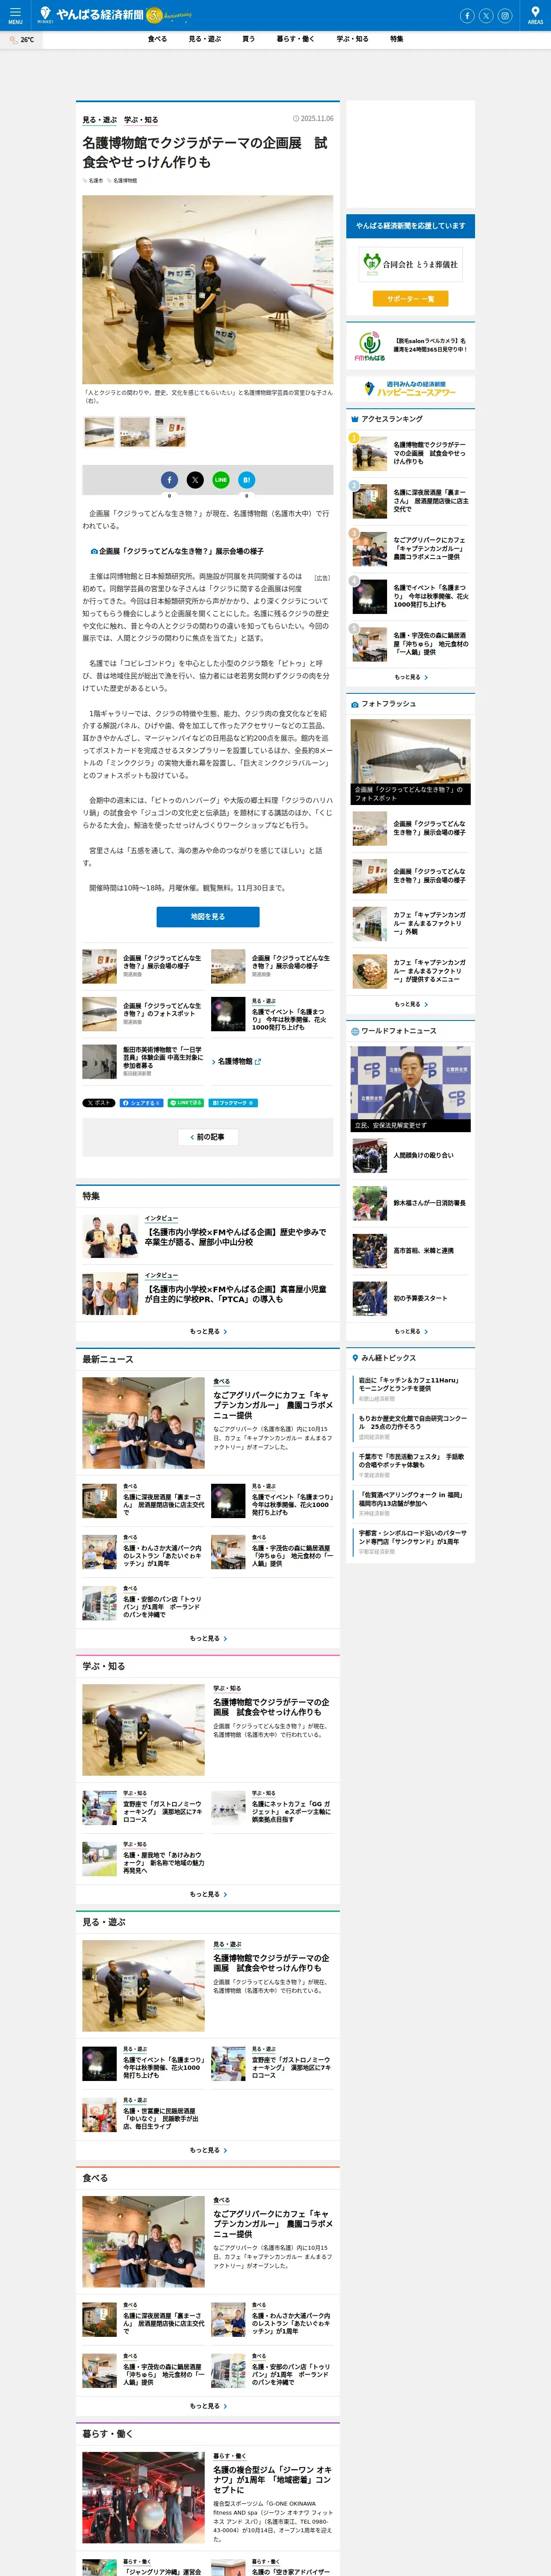
Task: Open the AREAS location pin icon
Action: click(536, 15)
